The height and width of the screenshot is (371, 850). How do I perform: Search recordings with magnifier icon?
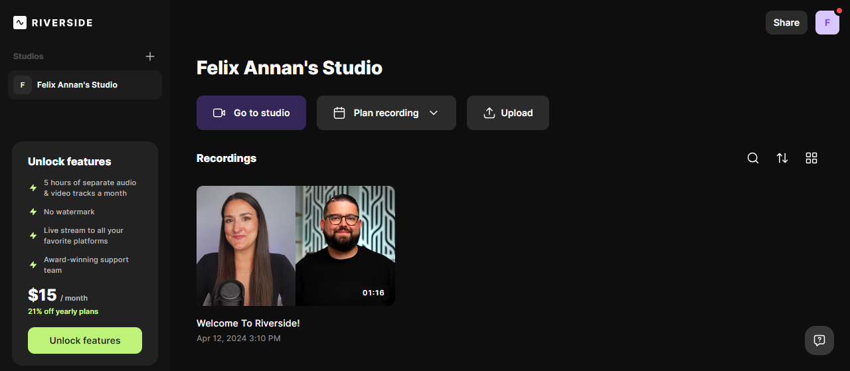coord(753,158)
